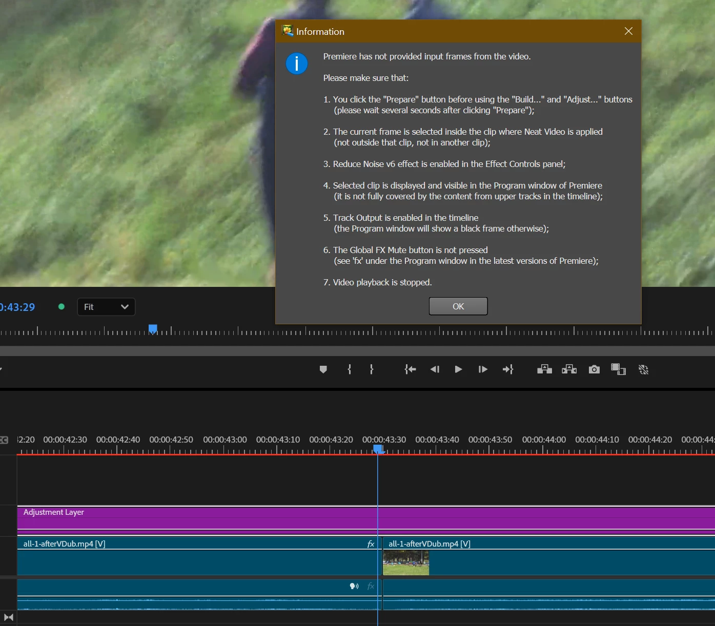
Task: Add a marker in Program monitor
Action: tap(323, 369)
